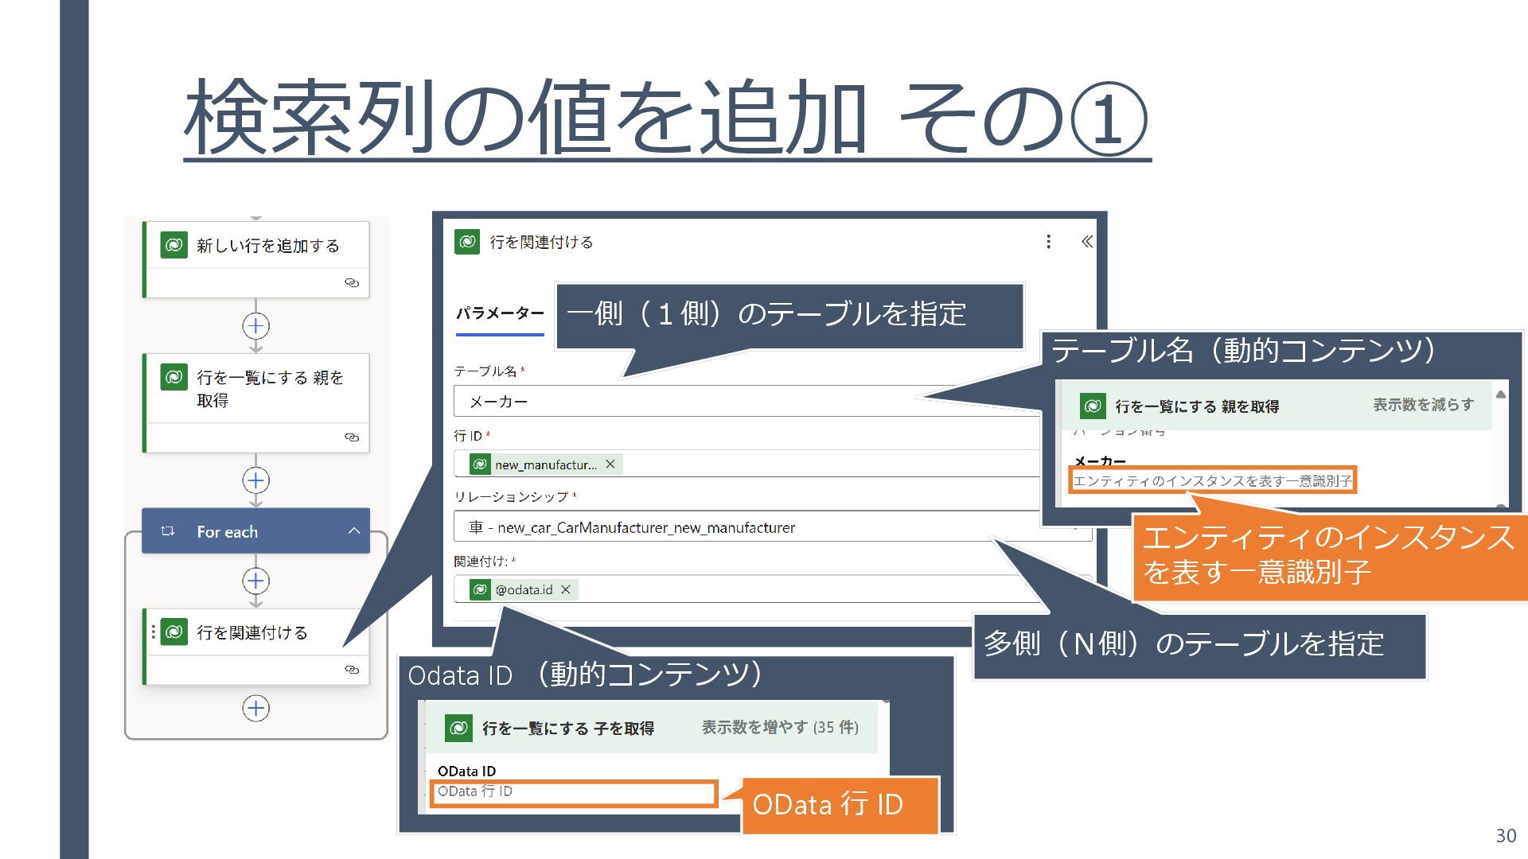
Task: Click the plus button below 新しい行を追加する
Action: point(255,326)
